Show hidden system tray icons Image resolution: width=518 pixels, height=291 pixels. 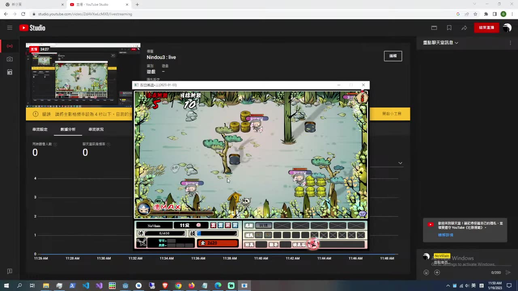click(448, 285)
